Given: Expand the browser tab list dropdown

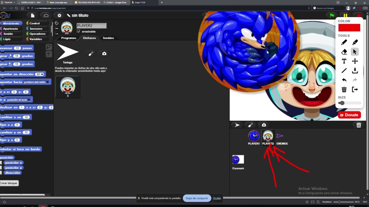Looking at the screenshot, I should [338, 3].
